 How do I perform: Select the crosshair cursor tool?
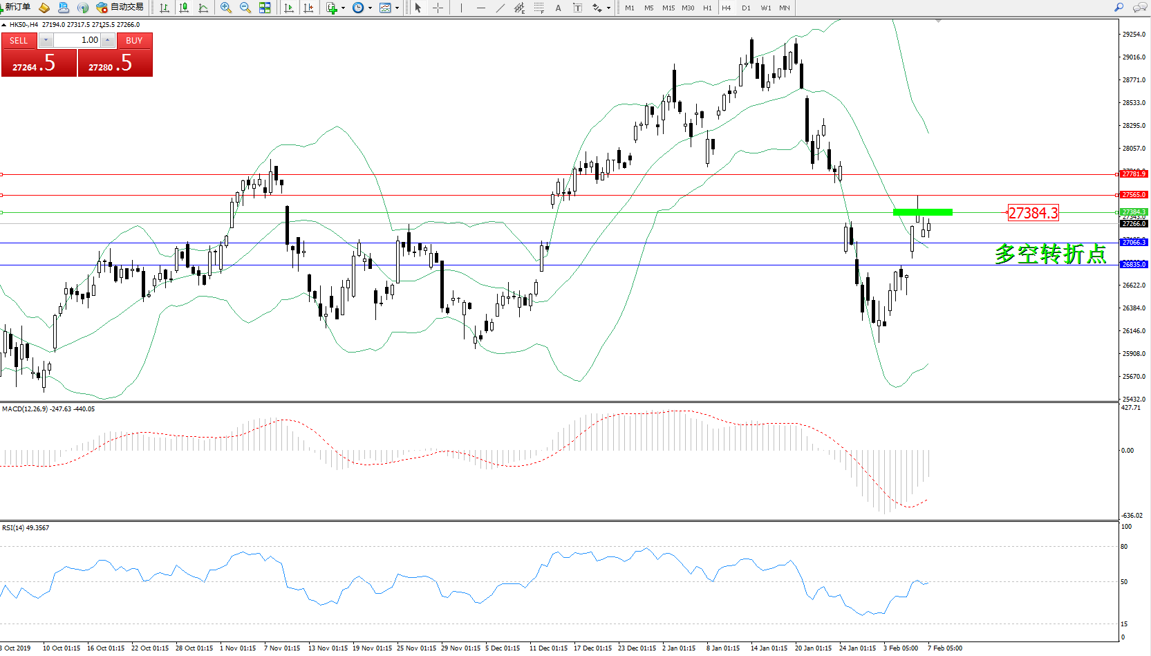pos(438,8)
